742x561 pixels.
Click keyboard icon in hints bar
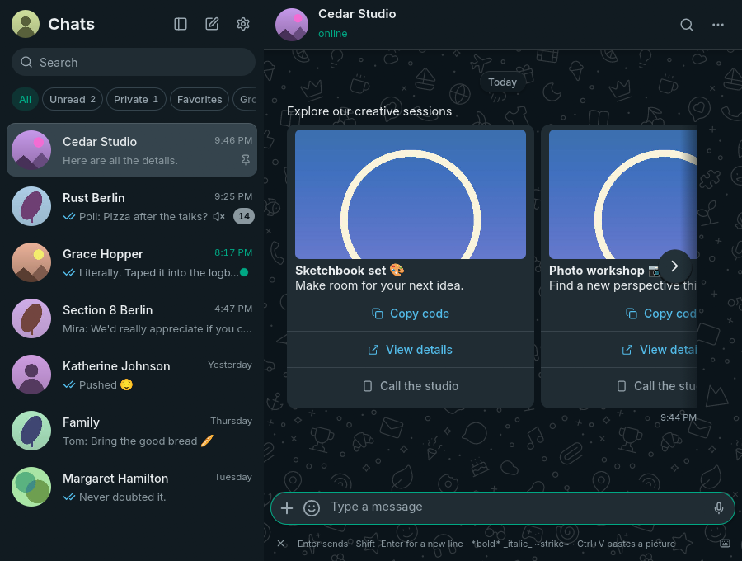(725, 544)
